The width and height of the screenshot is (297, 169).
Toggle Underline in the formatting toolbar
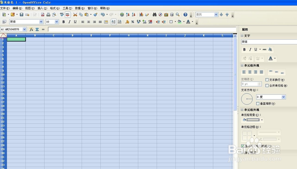(x=75, y=22)
